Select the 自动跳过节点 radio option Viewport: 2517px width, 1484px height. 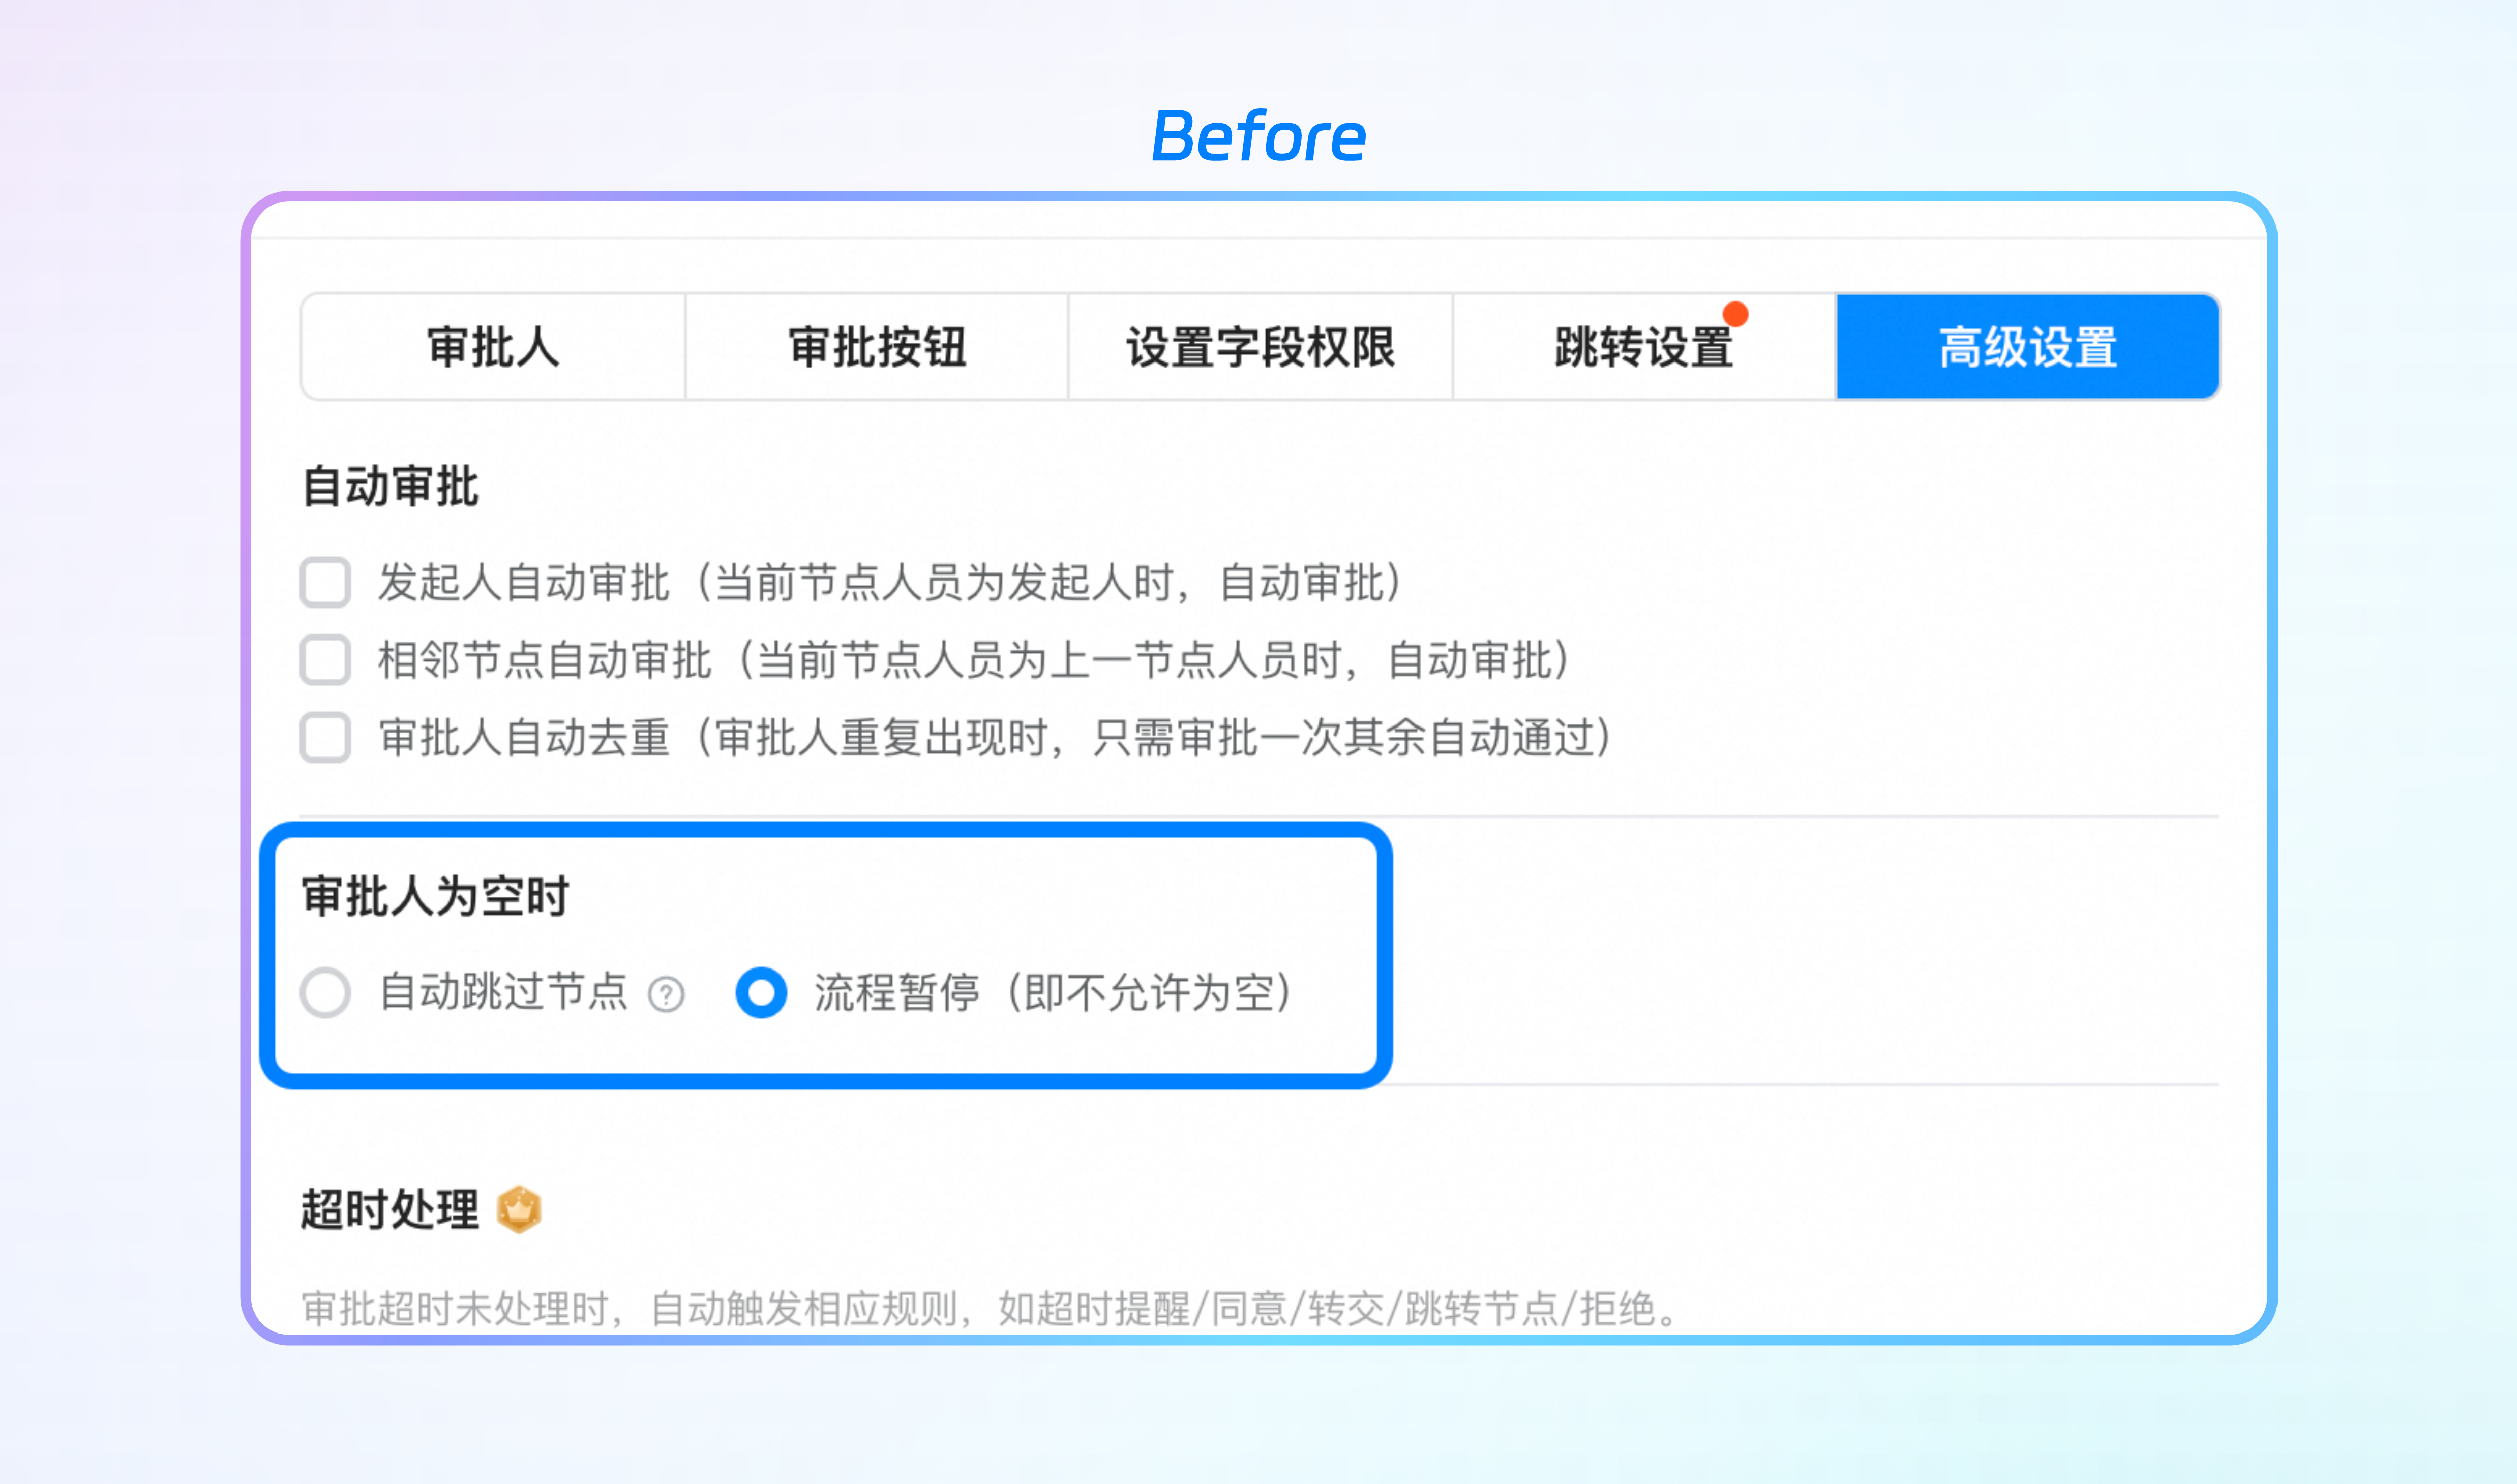coord(325,992)
